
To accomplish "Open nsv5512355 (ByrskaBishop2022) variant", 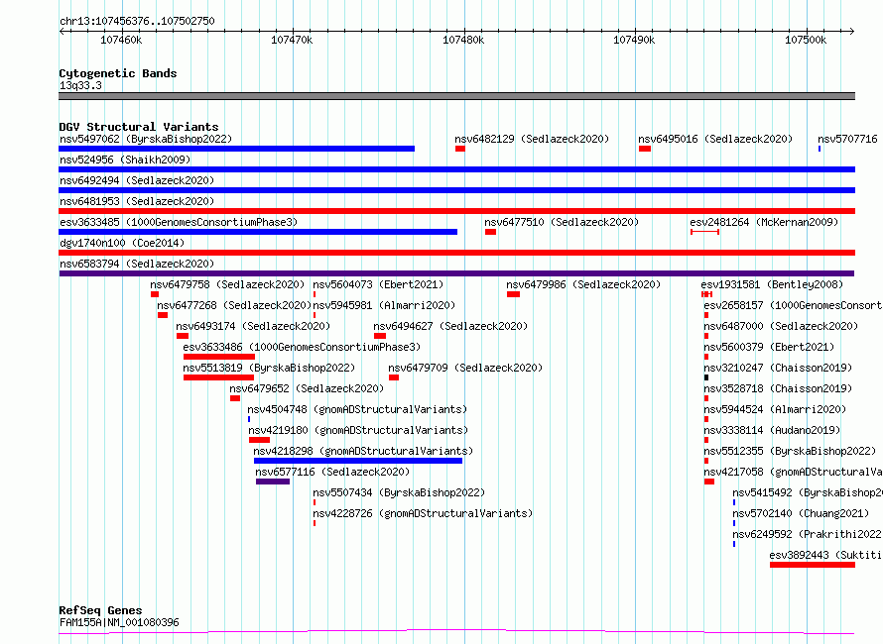I will click(790, 451).
